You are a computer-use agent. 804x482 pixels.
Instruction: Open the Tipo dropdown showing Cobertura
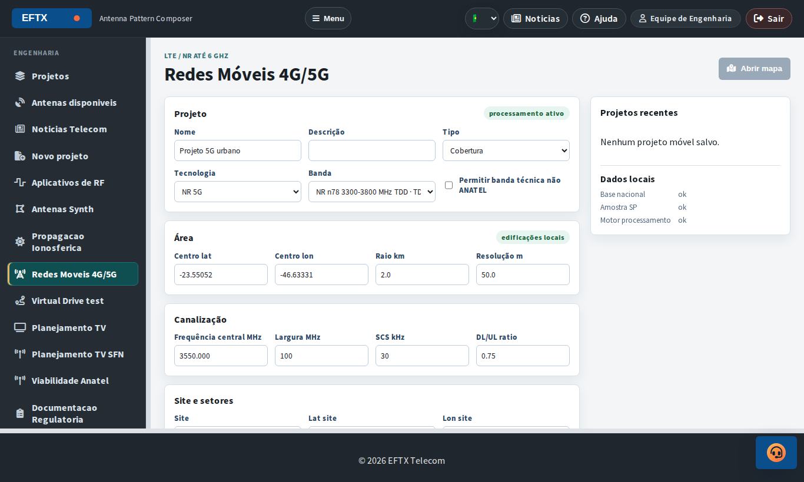[506, 150]
